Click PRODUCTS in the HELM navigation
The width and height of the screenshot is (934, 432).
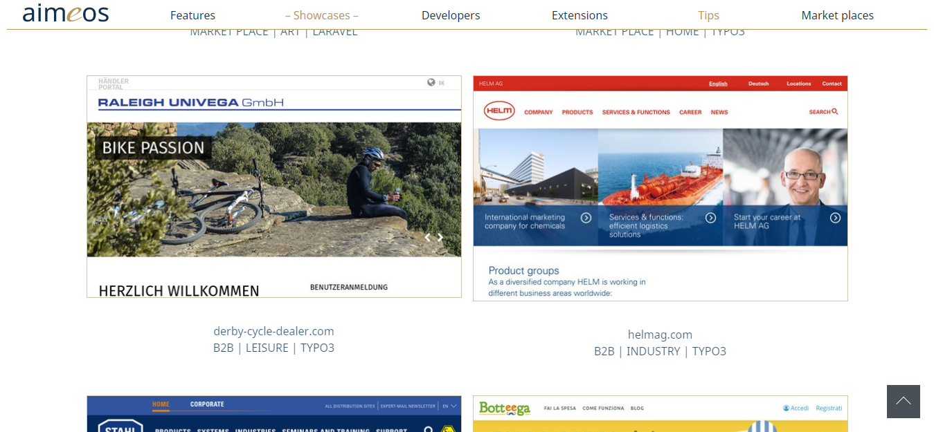[x=577, y=112]
